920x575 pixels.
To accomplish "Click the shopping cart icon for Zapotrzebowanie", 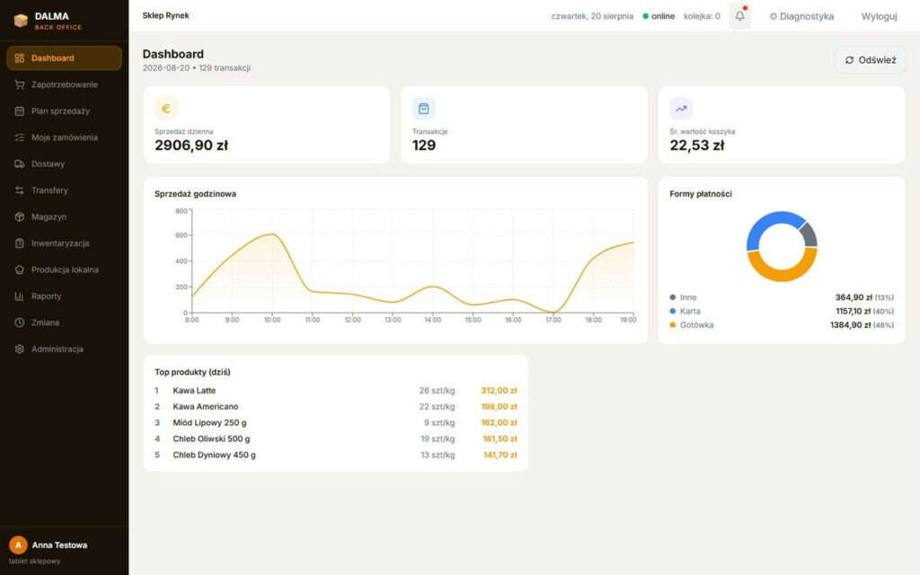I will point(20,84).
